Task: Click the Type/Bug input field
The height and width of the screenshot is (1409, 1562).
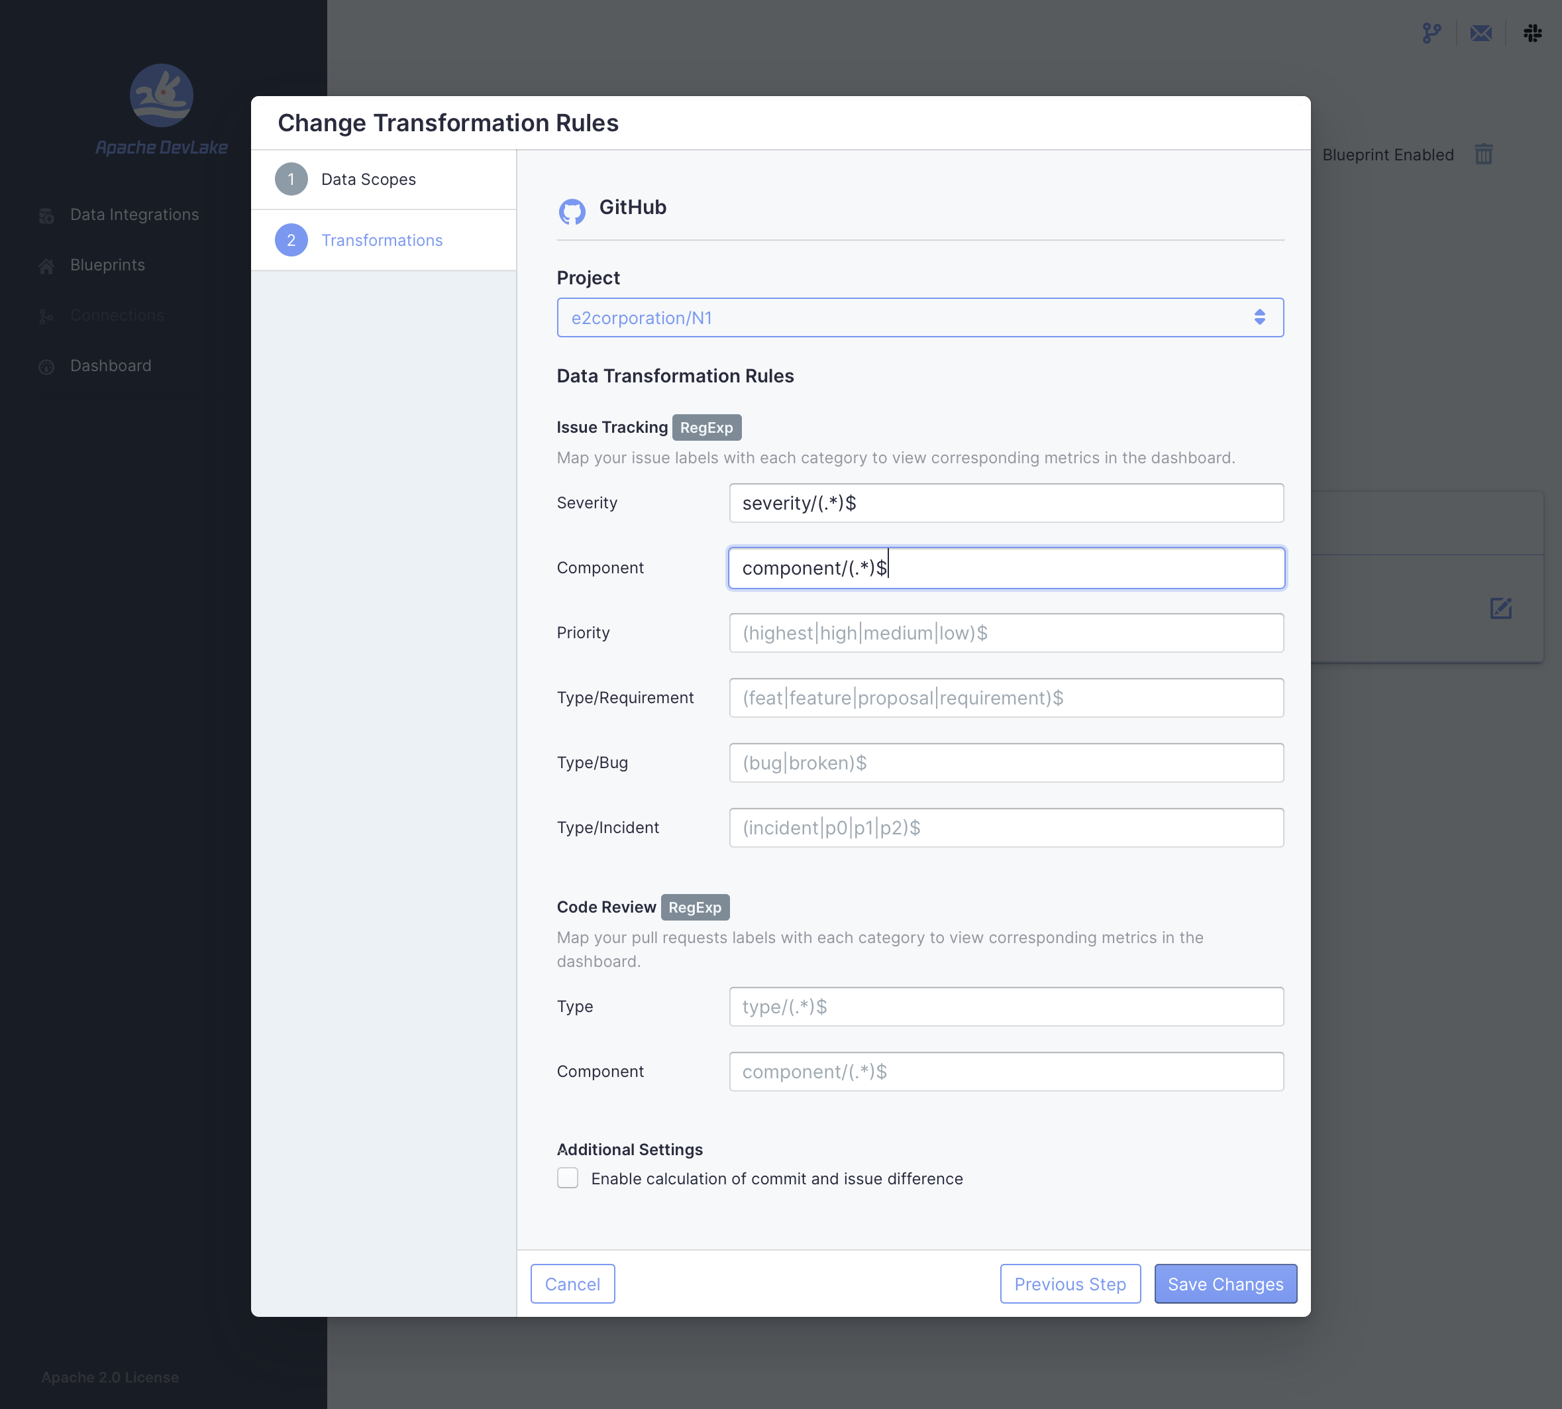Action: click(1006, 763)
